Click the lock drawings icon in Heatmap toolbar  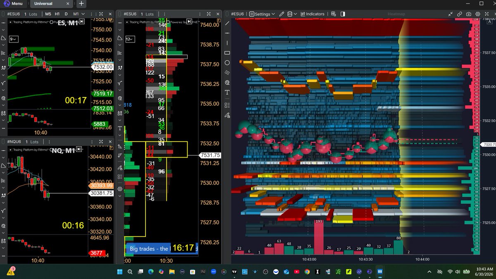[x=227, y=115]
